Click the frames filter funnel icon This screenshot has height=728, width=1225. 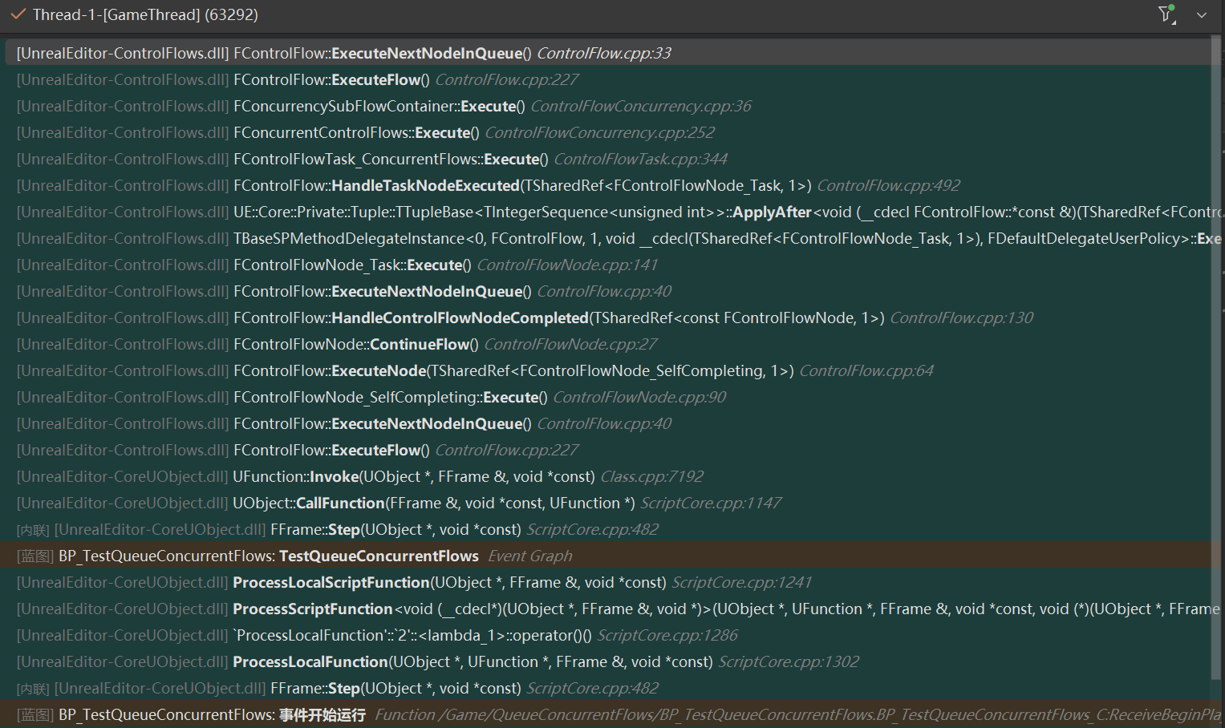coord(1166,14)
